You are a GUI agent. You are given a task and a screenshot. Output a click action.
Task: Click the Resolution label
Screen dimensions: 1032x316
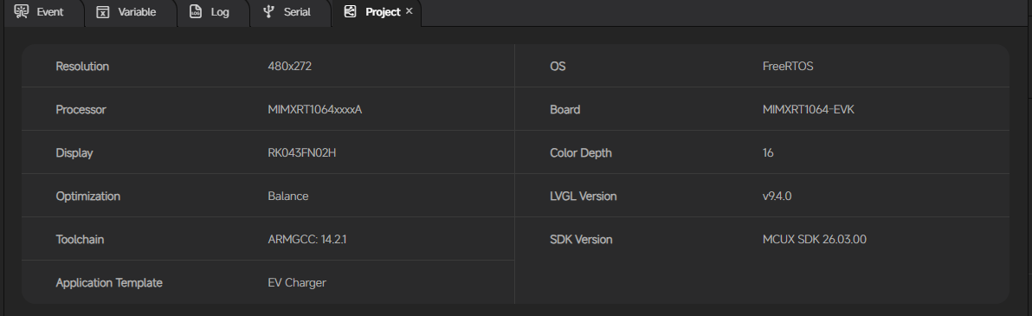click(82, 67)
